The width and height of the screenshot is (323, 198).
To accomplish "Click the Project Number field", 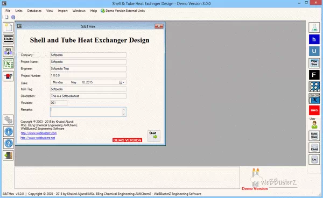I will (x=88, y=75).
